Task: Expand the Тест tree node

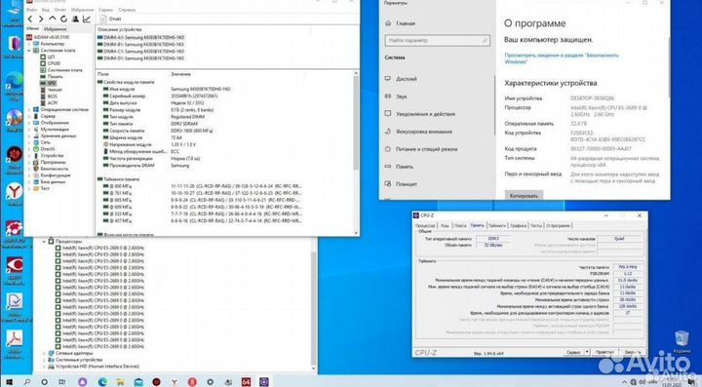Action: pos(29,188)
